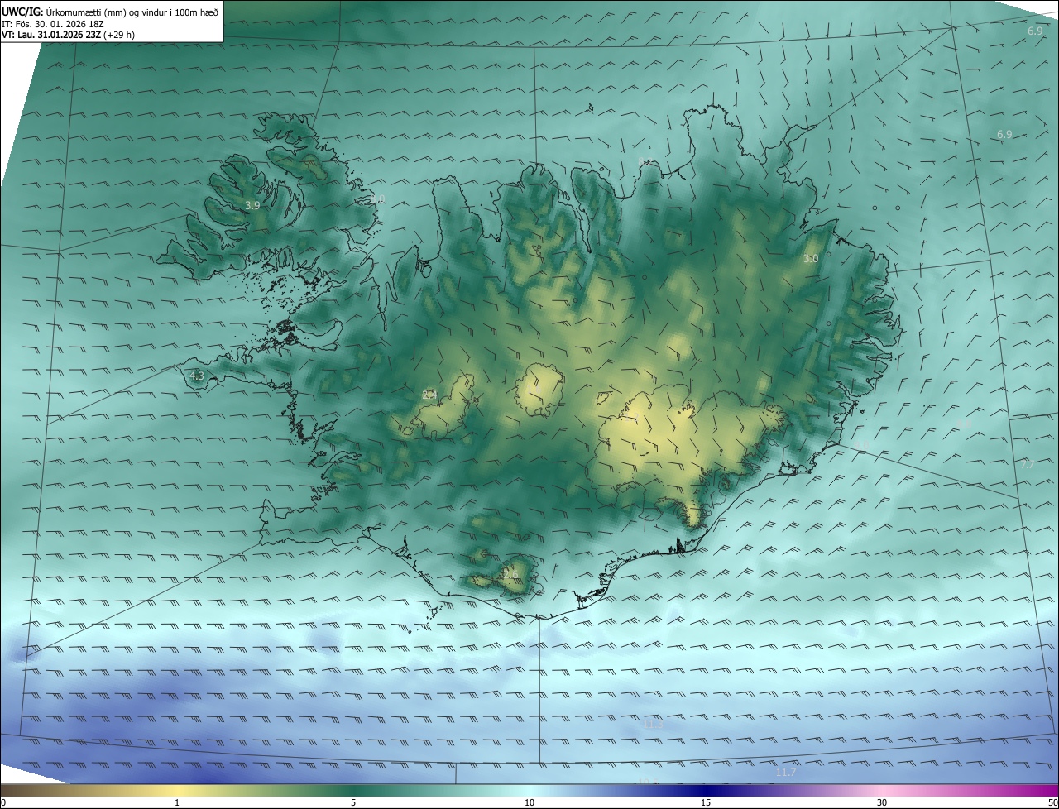The image size is (1059, 809).
Task: Click the '3.9' value label over the Westfjords
Action: tap(253, 205)
